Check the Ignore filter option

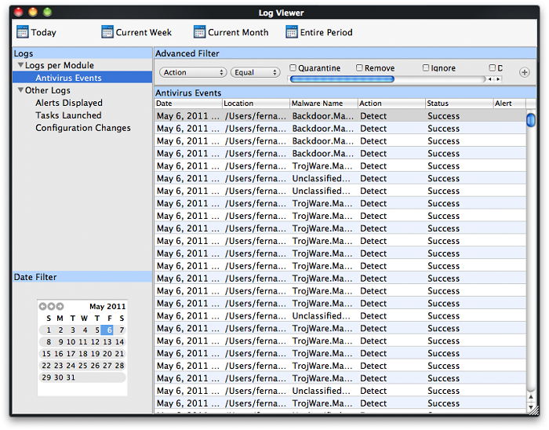click(x=427, y=68)
